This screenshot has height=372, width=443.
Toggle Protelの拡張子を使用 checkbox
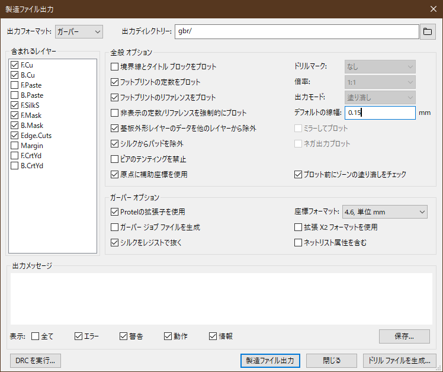114,211
